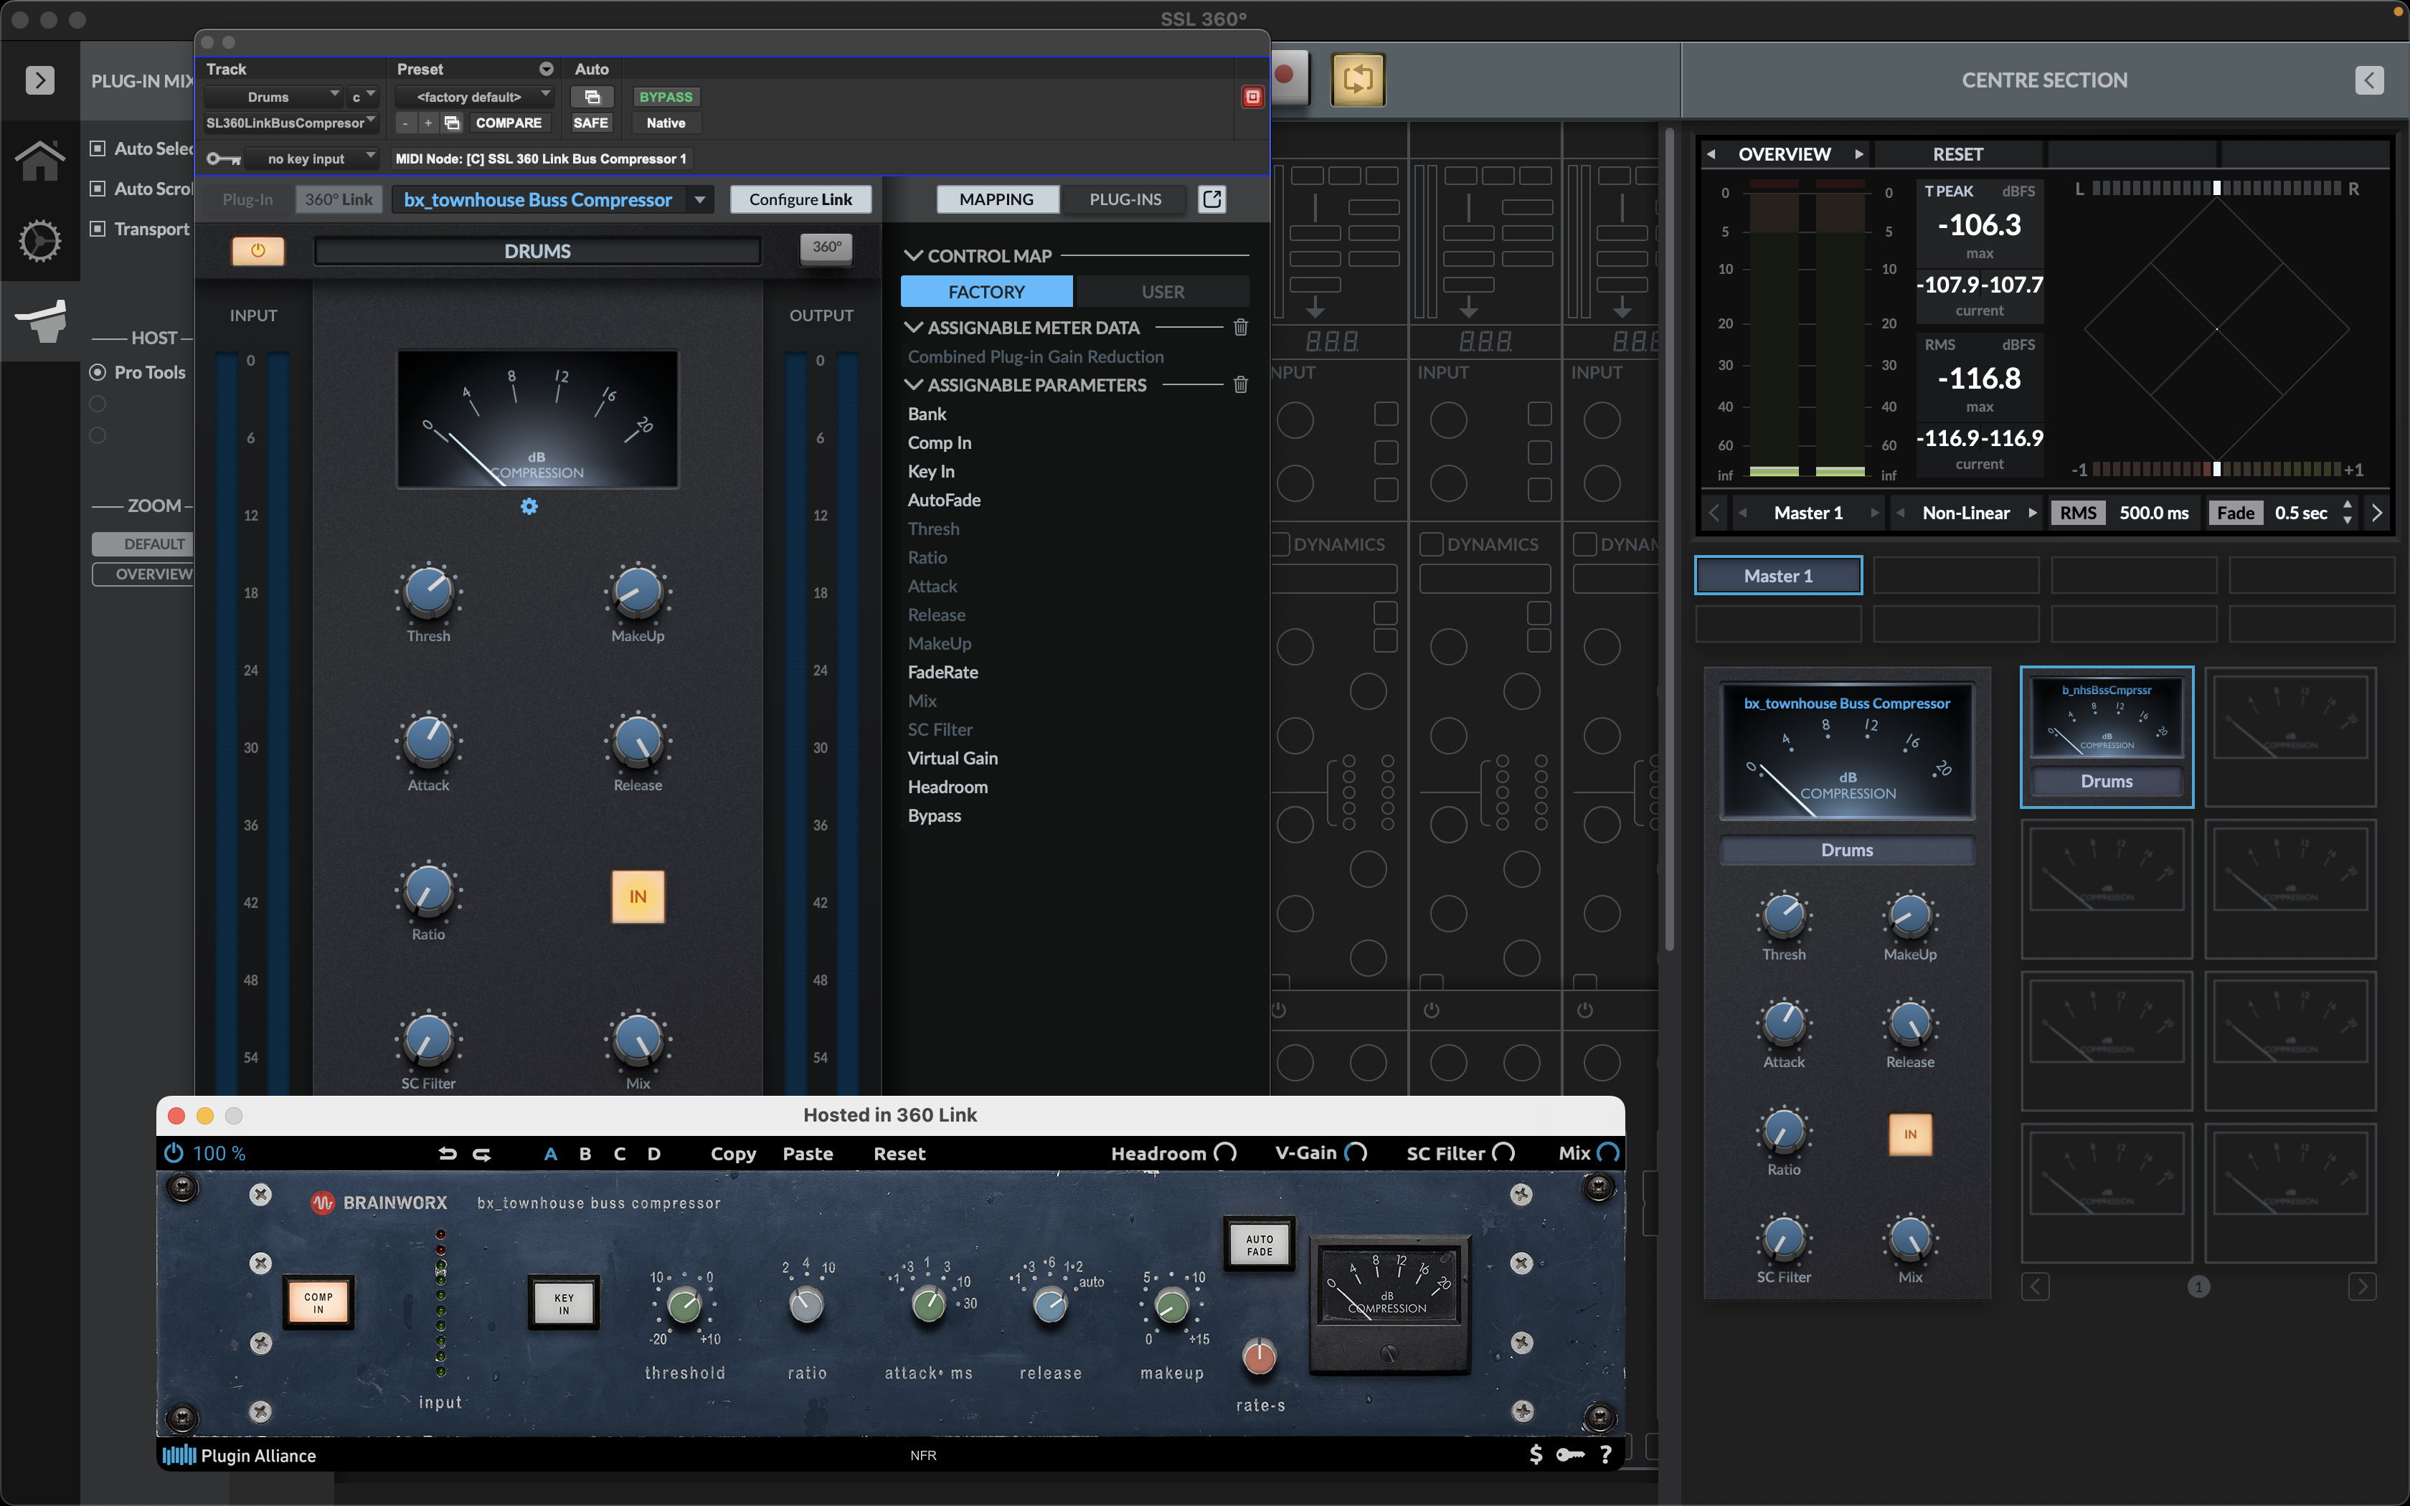Open the Settings gear in the left sidebar
2410x1506 pixels.
click(x=40, y=240)
